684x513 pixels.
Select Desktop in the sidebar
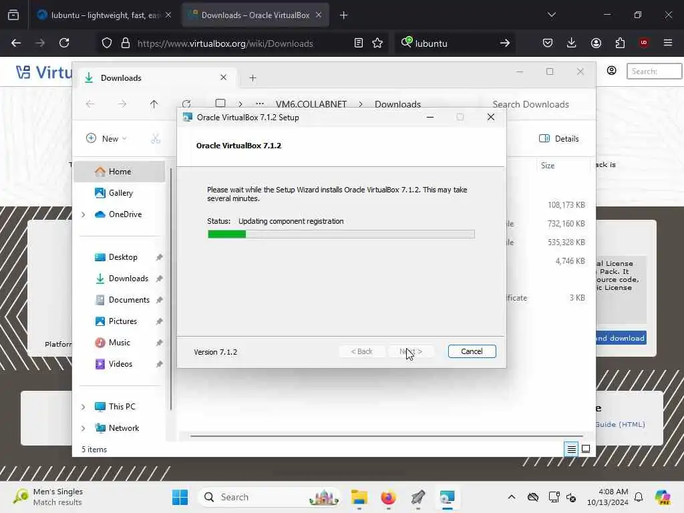(123, 257)
